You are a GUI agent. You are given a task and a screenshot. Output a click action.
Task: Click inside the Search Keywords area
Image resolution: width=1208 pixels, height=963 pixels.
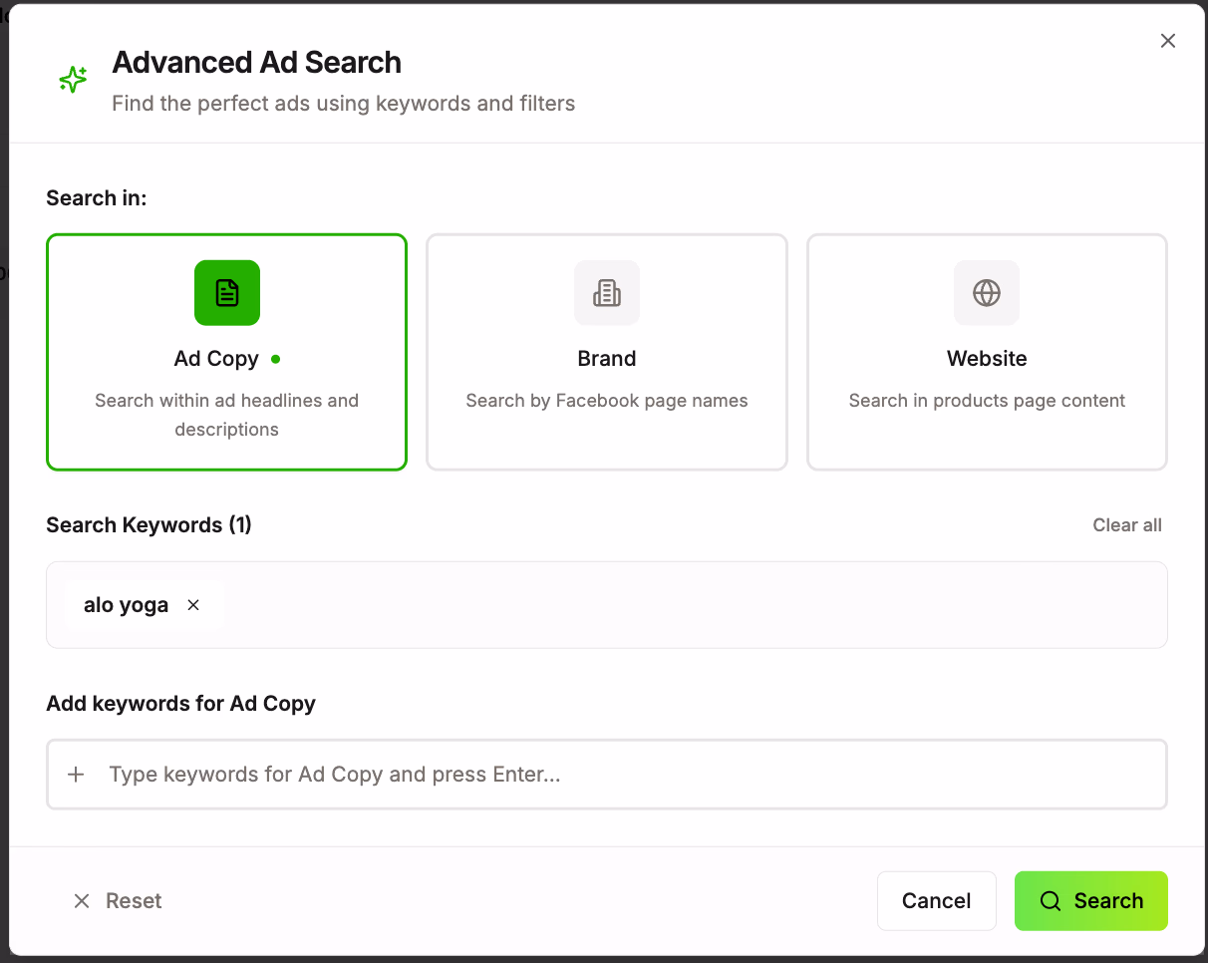606,604
